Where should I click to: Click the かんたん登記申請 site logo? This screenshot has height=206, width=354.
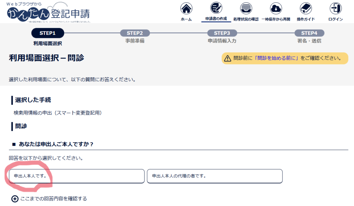pyautogui.click(x=48, y=13)
